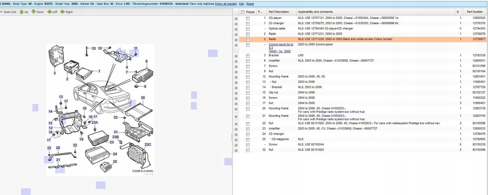The height and width of the screenshot is (195, 488).
Task: Click 'NLS: USE 92150244' comment text
Action: click(x=311, y=145)
